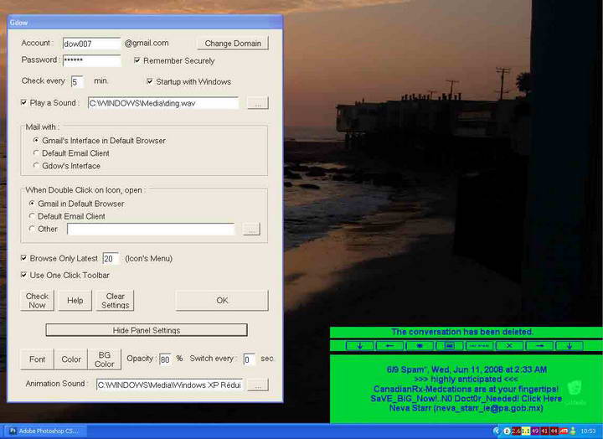The height and width of the screenshot is (439, 603).
Task: Click the right arrow in green mail panel
Action: [539, 345]
